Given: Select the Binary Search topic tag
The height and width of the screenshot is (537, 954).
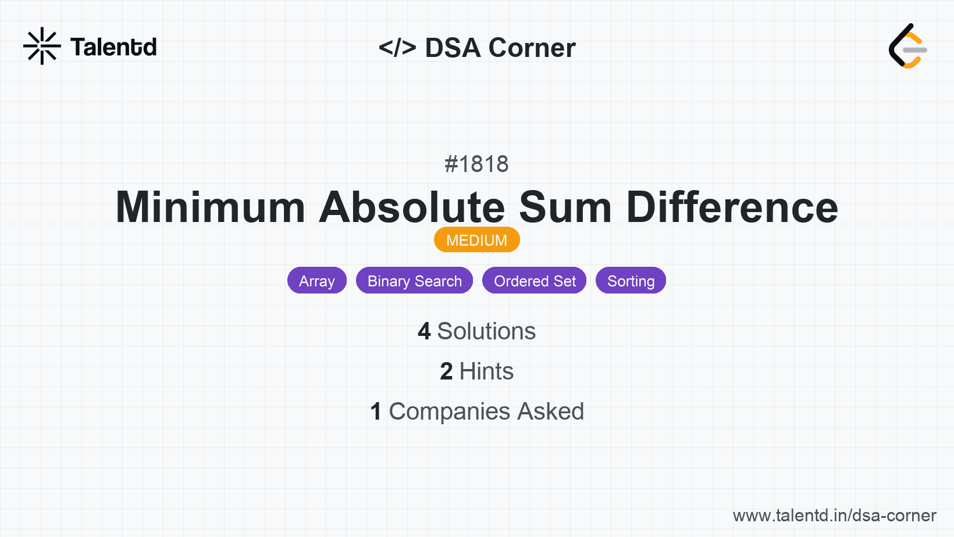Looking at the screenshot, I should [x=415, y=281].
